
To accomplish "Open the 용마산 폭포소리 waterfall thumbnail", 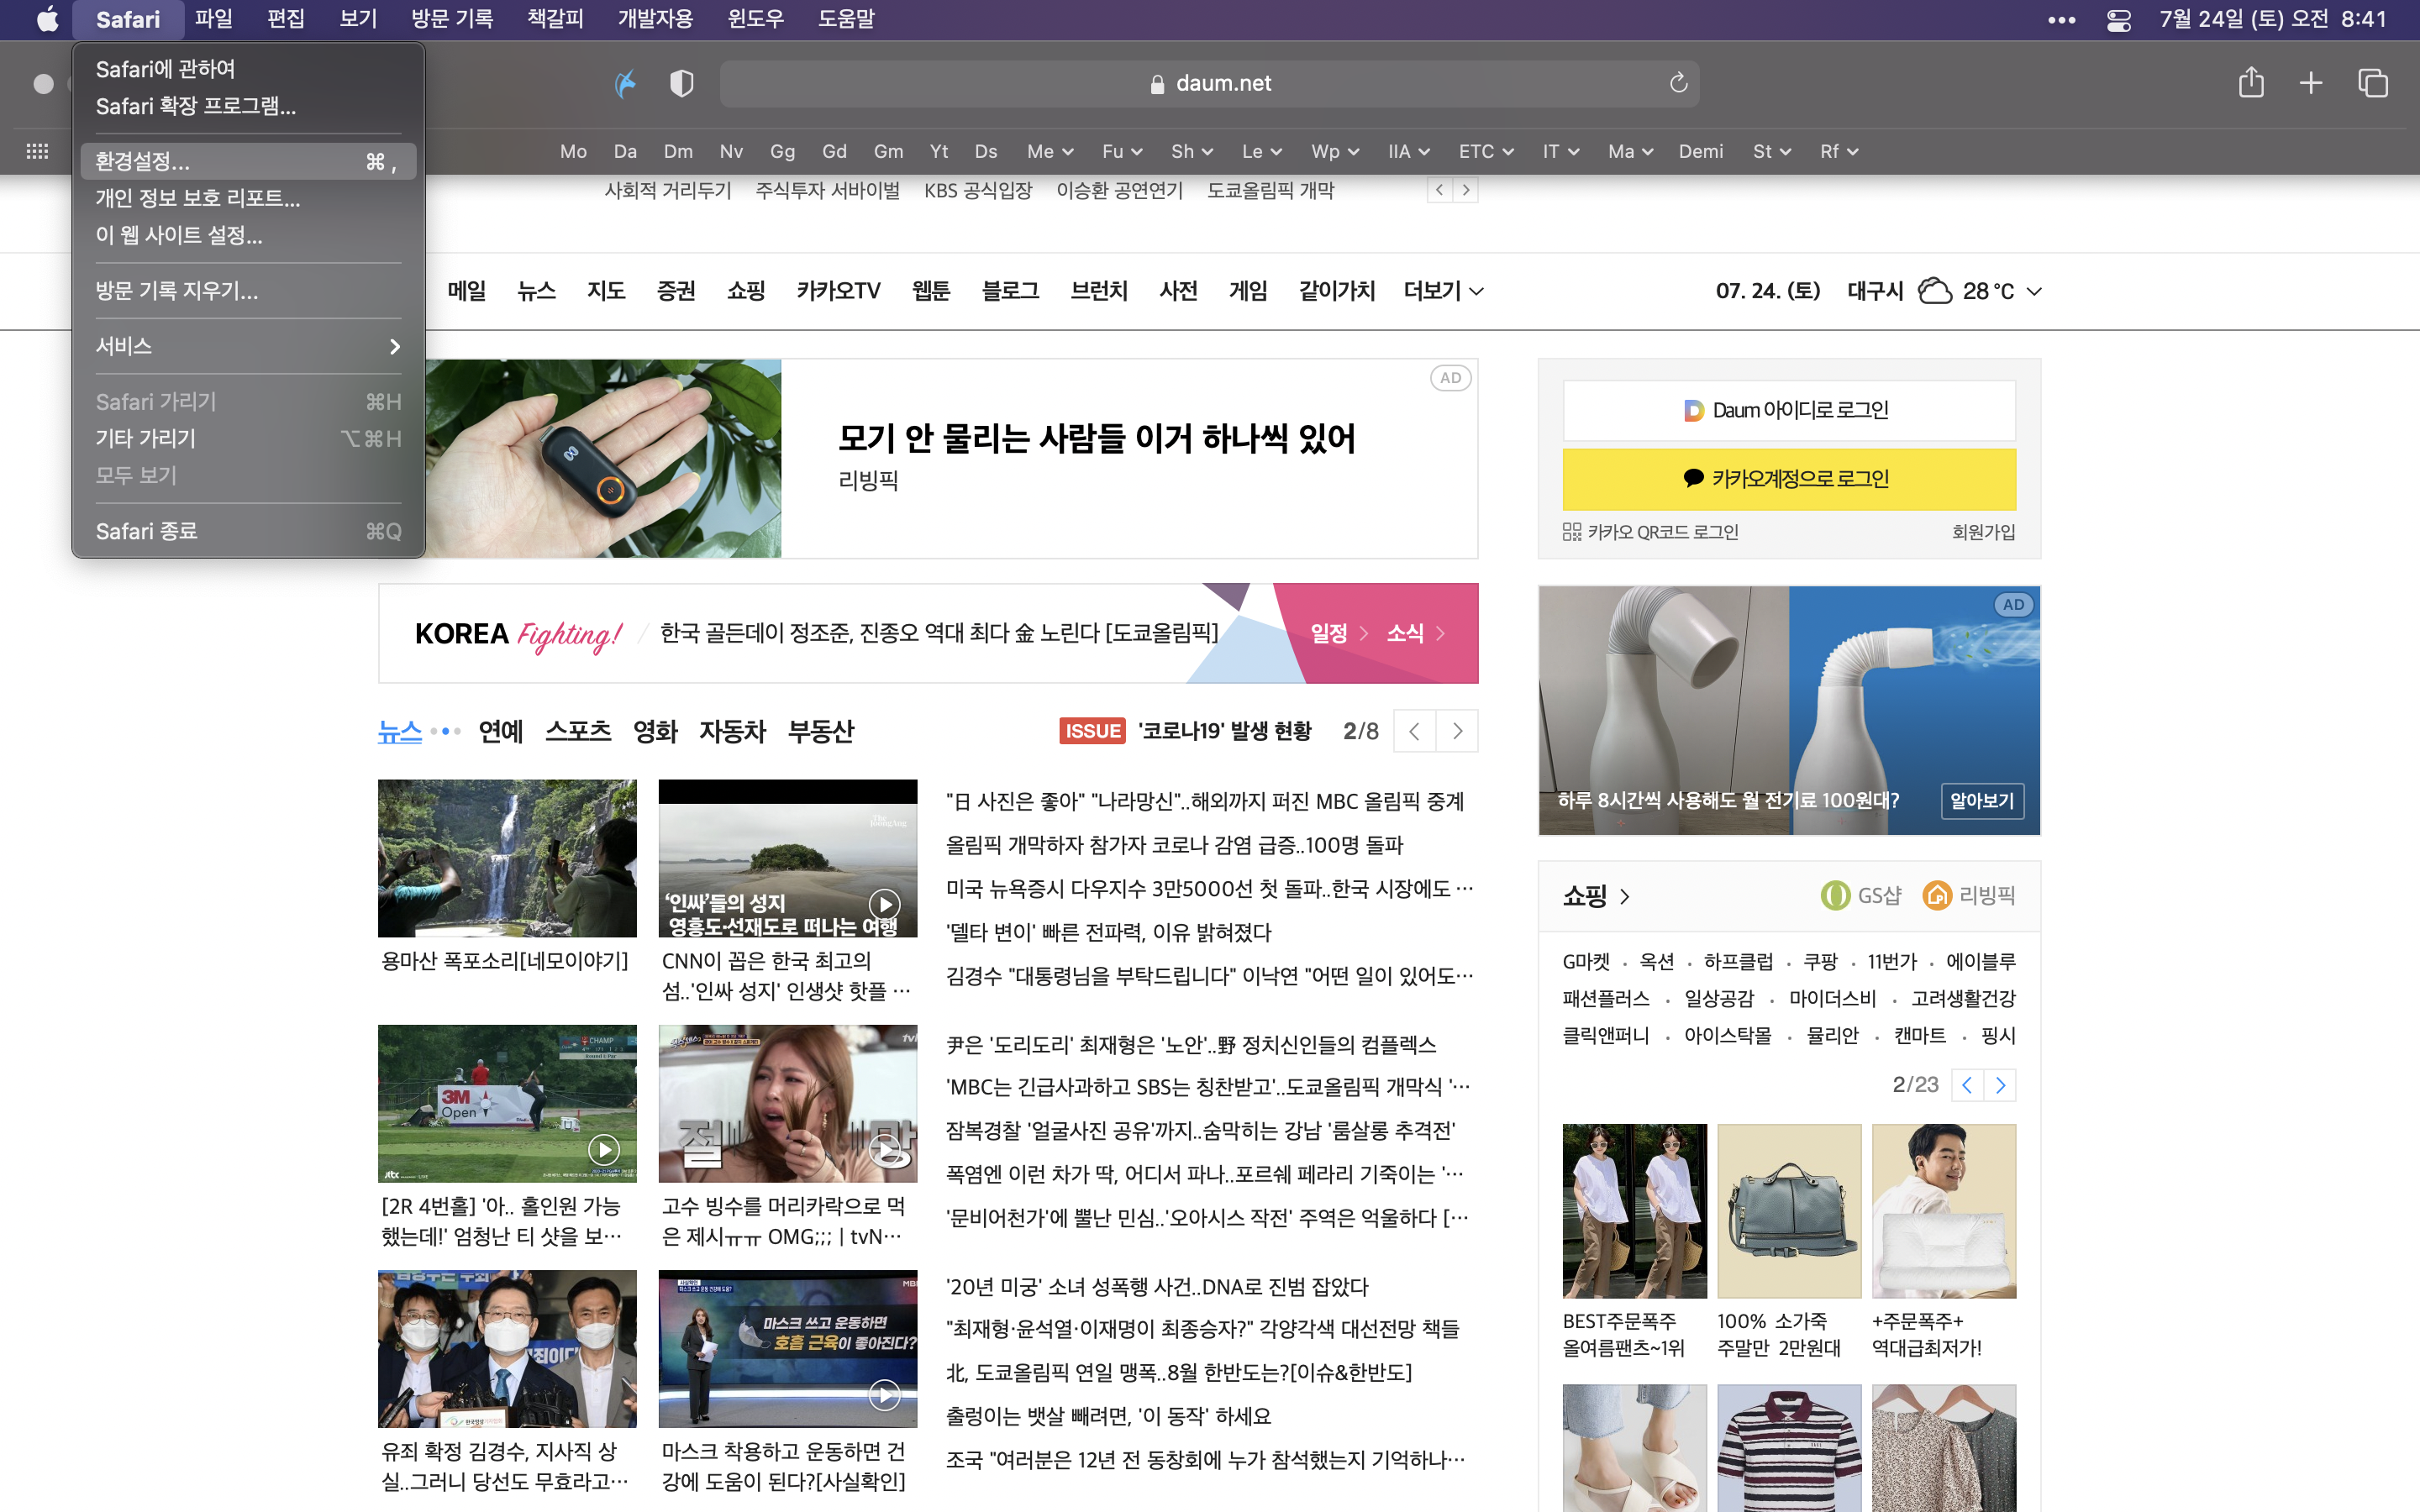I will (507, 858).
